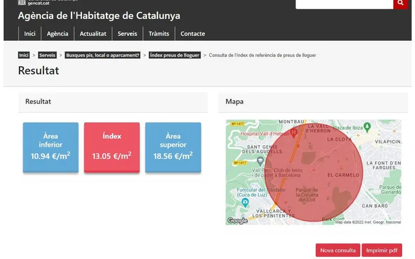Image resolution: width=415 pixels, height=259 pixels.
Task: Go to Serveis breadcrumb link
Action: pyautogui.click(x=47, y=55)
